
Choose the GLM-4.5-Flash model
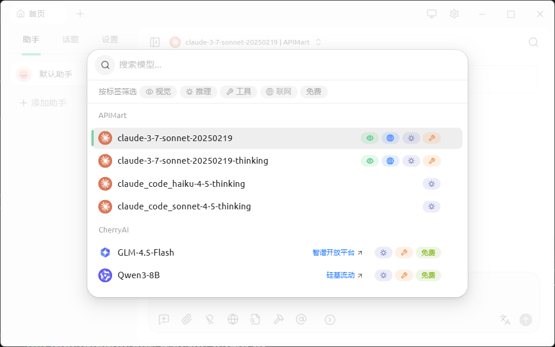point(277,253)
